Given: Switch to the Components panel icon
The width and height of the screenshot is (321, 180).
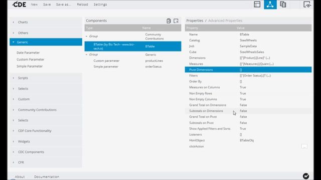Looking at the screenshot, I should click(x=270, y=4).
